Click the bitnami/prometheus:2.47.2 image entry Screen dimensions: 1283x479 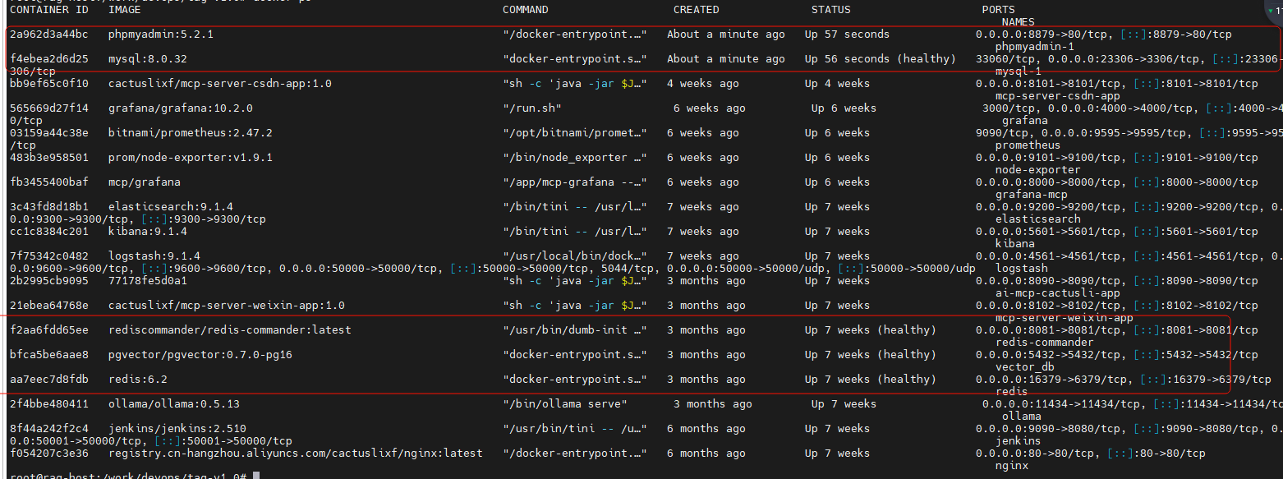(x=190, y=133)
